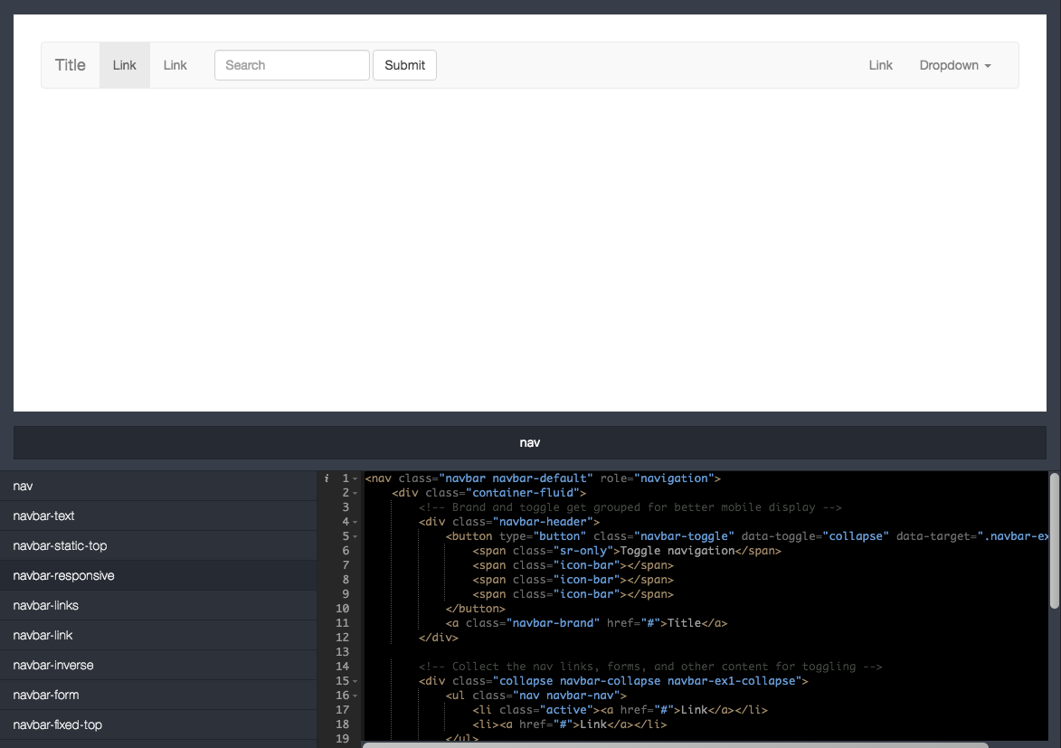Click the Title navbar brand link
Screen dimensions: 1061x748
pyautogui.click(x=71, y=65)
